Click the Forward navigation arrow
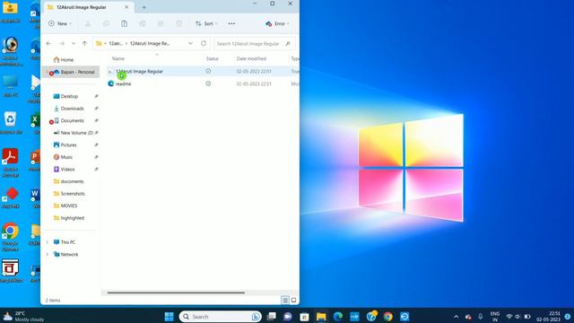The width and height of the screenshot is (574, 323). 62,44
